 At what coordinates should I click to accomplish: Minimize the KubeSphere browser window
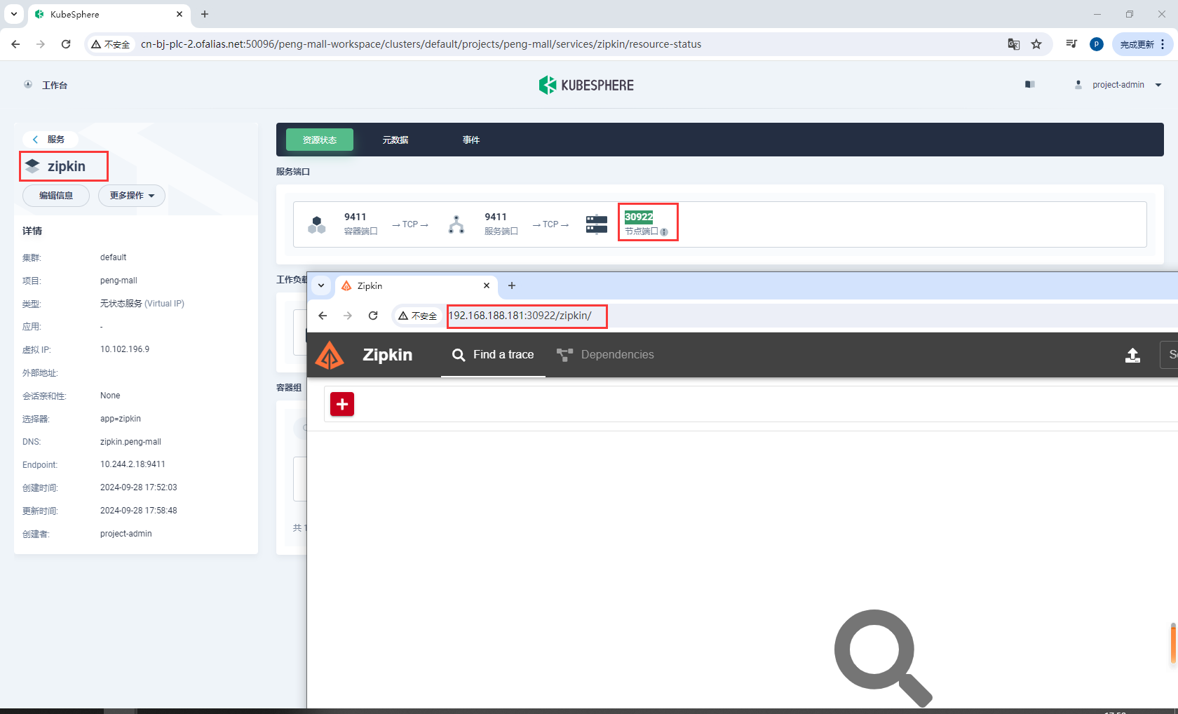(1097, 14)
